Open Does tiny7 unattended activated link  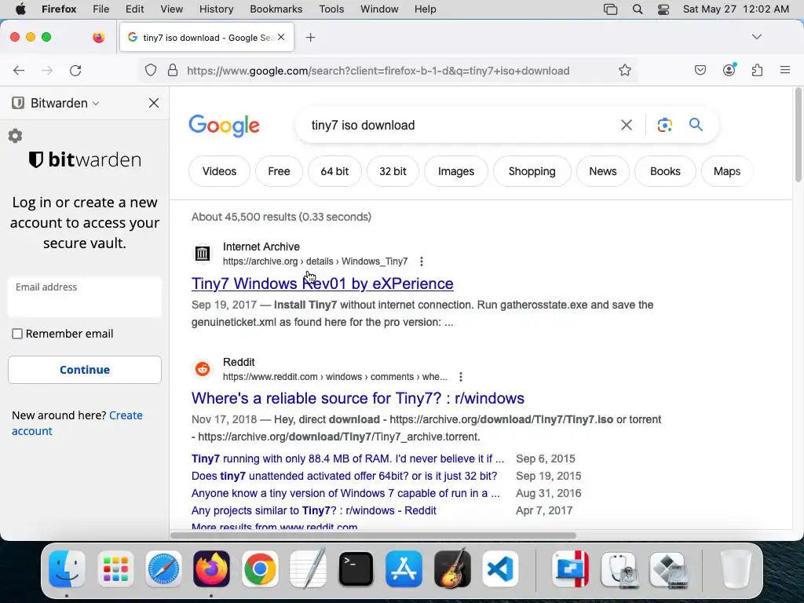click(344, 476)
